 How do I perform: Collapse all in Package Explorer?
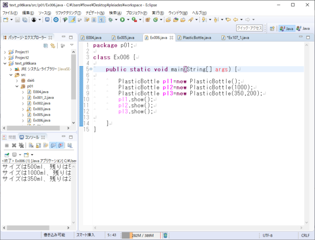(45, 46)
